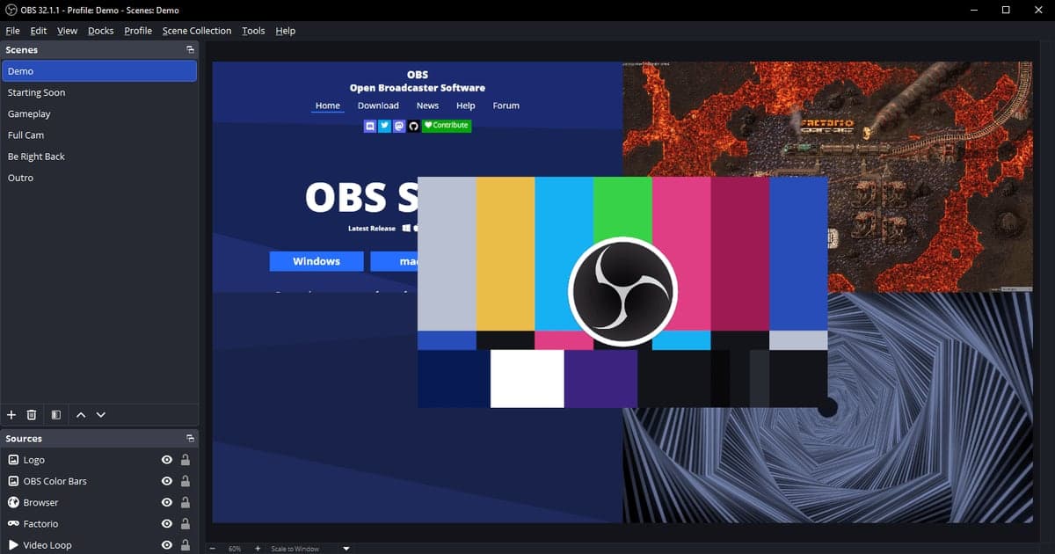
Task: Switch to the Gameplay scene
Action: click(98, 114)
